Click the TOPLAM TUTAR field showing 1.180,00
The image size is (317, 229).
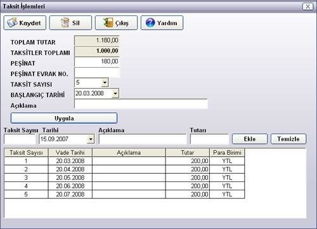pos(97,41)
